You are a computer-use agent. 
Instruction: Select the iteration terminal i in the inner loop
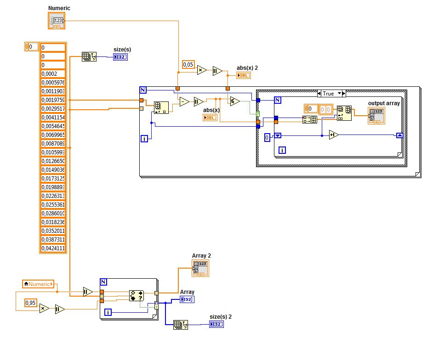click(282, 150)
